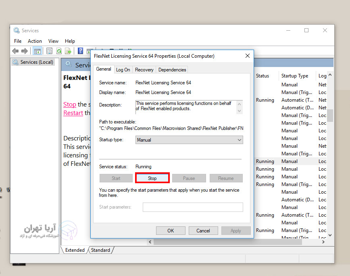Click the Properties toolbar icon
350x276 pixels.
[x=49, y=51]
